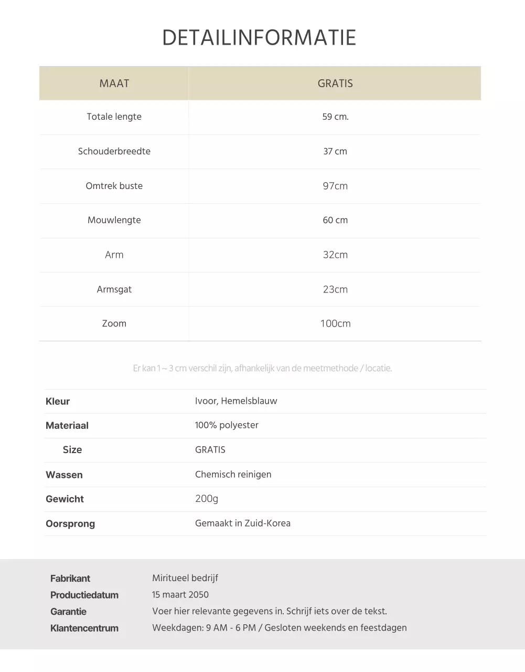The image size is (525, 672).
Task: Click the Klantencentrum opening hours text
Action: (x=280, y=628)
